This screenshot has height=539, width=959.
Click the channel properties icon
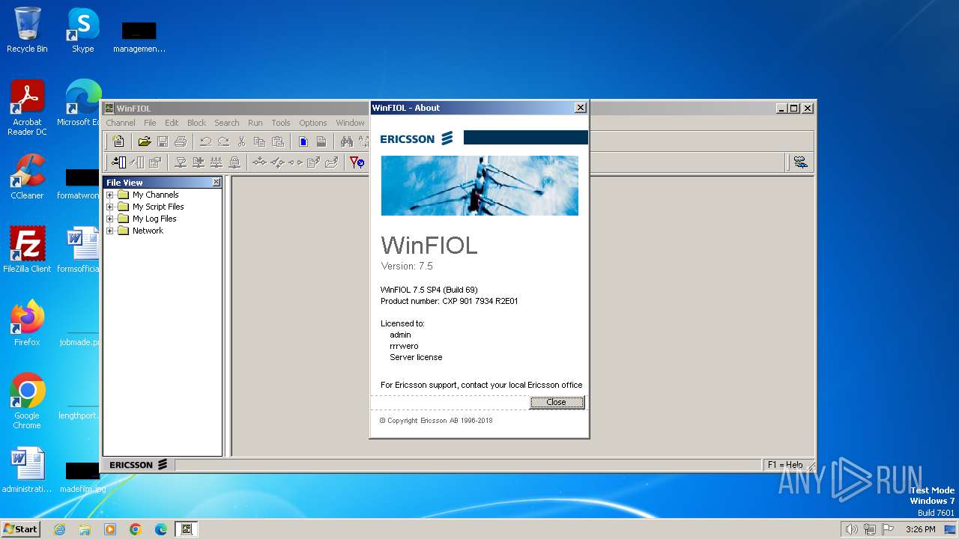[155, 162]
